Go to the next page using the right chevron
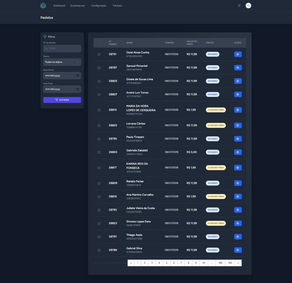 (x=238, y=263)
